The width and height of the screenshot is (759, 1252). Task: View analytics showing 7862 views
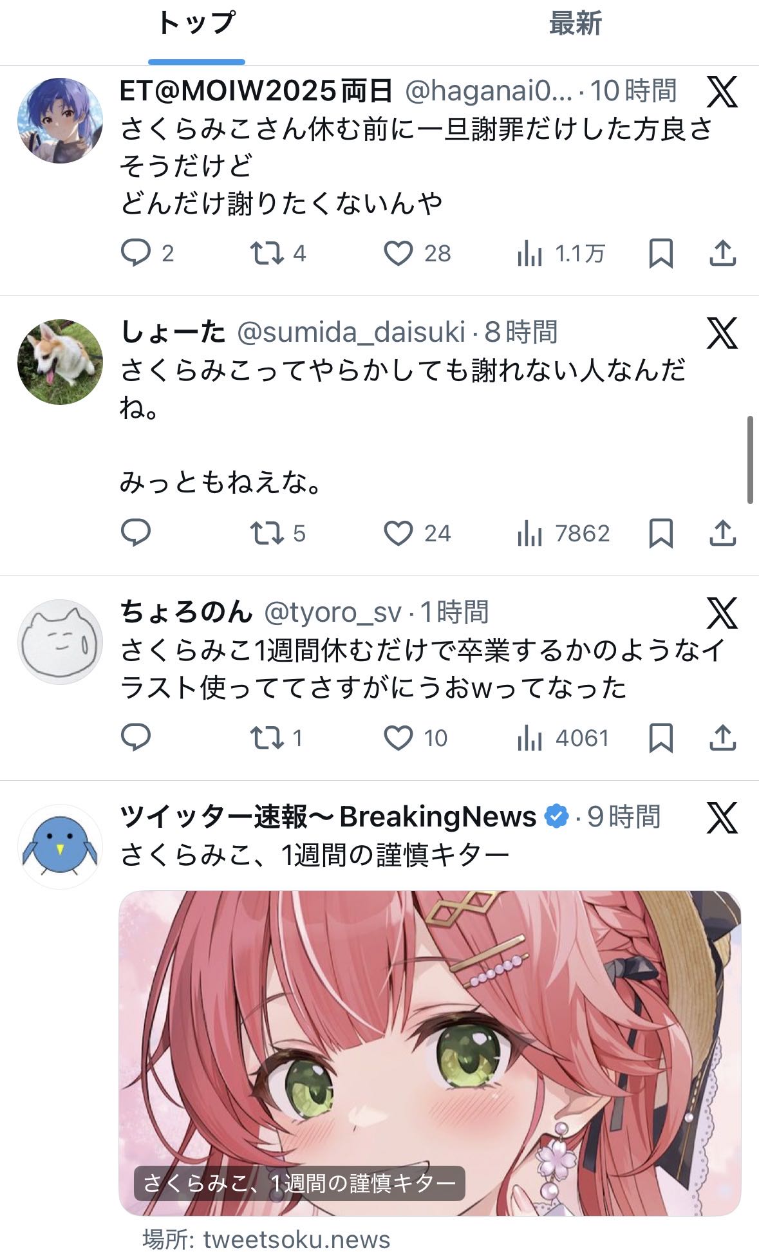[563, 533]
